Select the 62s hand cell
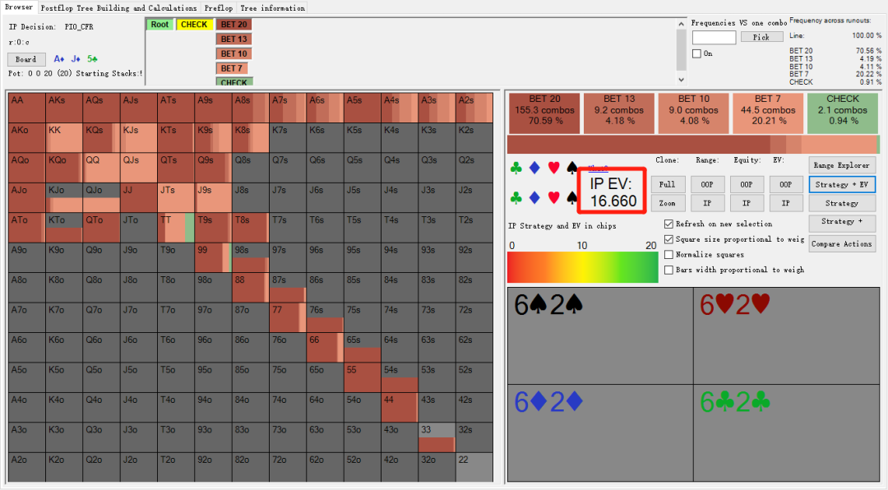 [474, 348]
